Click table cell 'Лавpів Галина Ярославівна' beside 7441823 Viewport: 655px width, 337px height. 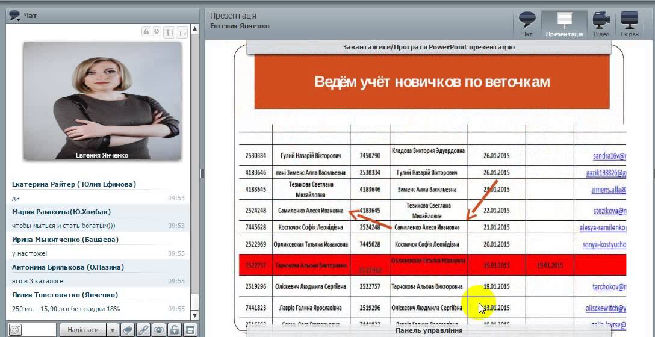(x=311, y=308)
